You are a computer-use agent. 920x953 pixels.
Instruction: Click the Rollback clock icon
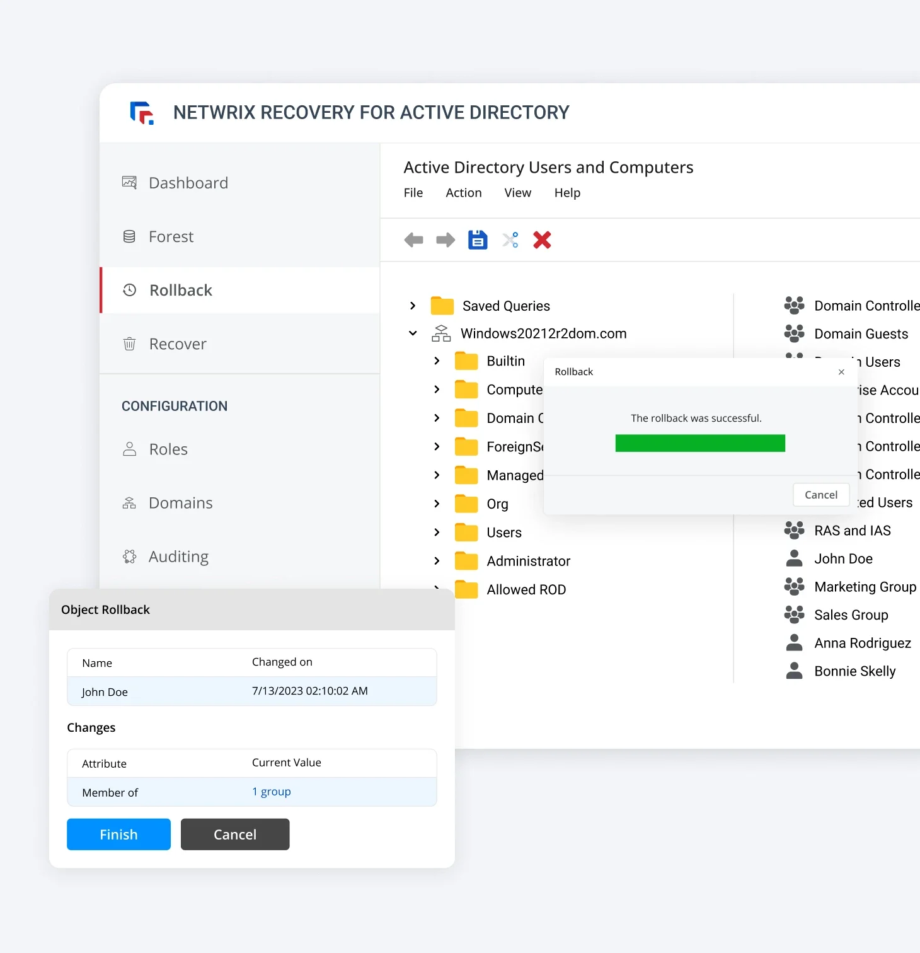click(x=130, y=290)
